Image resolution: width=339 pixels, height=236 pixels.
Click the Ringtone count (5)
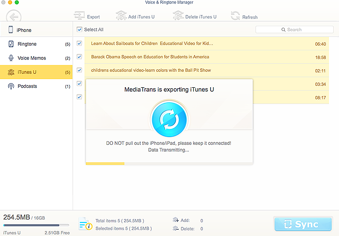coord(68,45)
